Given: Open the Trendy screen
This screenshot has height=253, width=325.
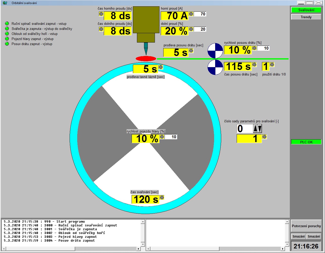Looking at the screenshot, I should (x=306, y=17).
